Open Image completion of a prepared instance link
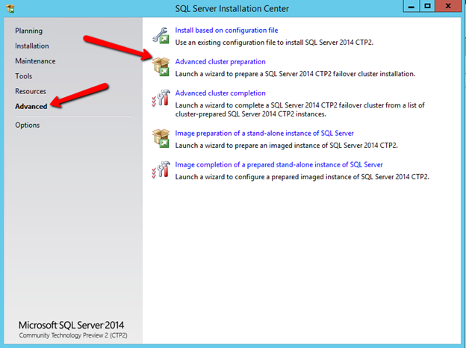 279,164
